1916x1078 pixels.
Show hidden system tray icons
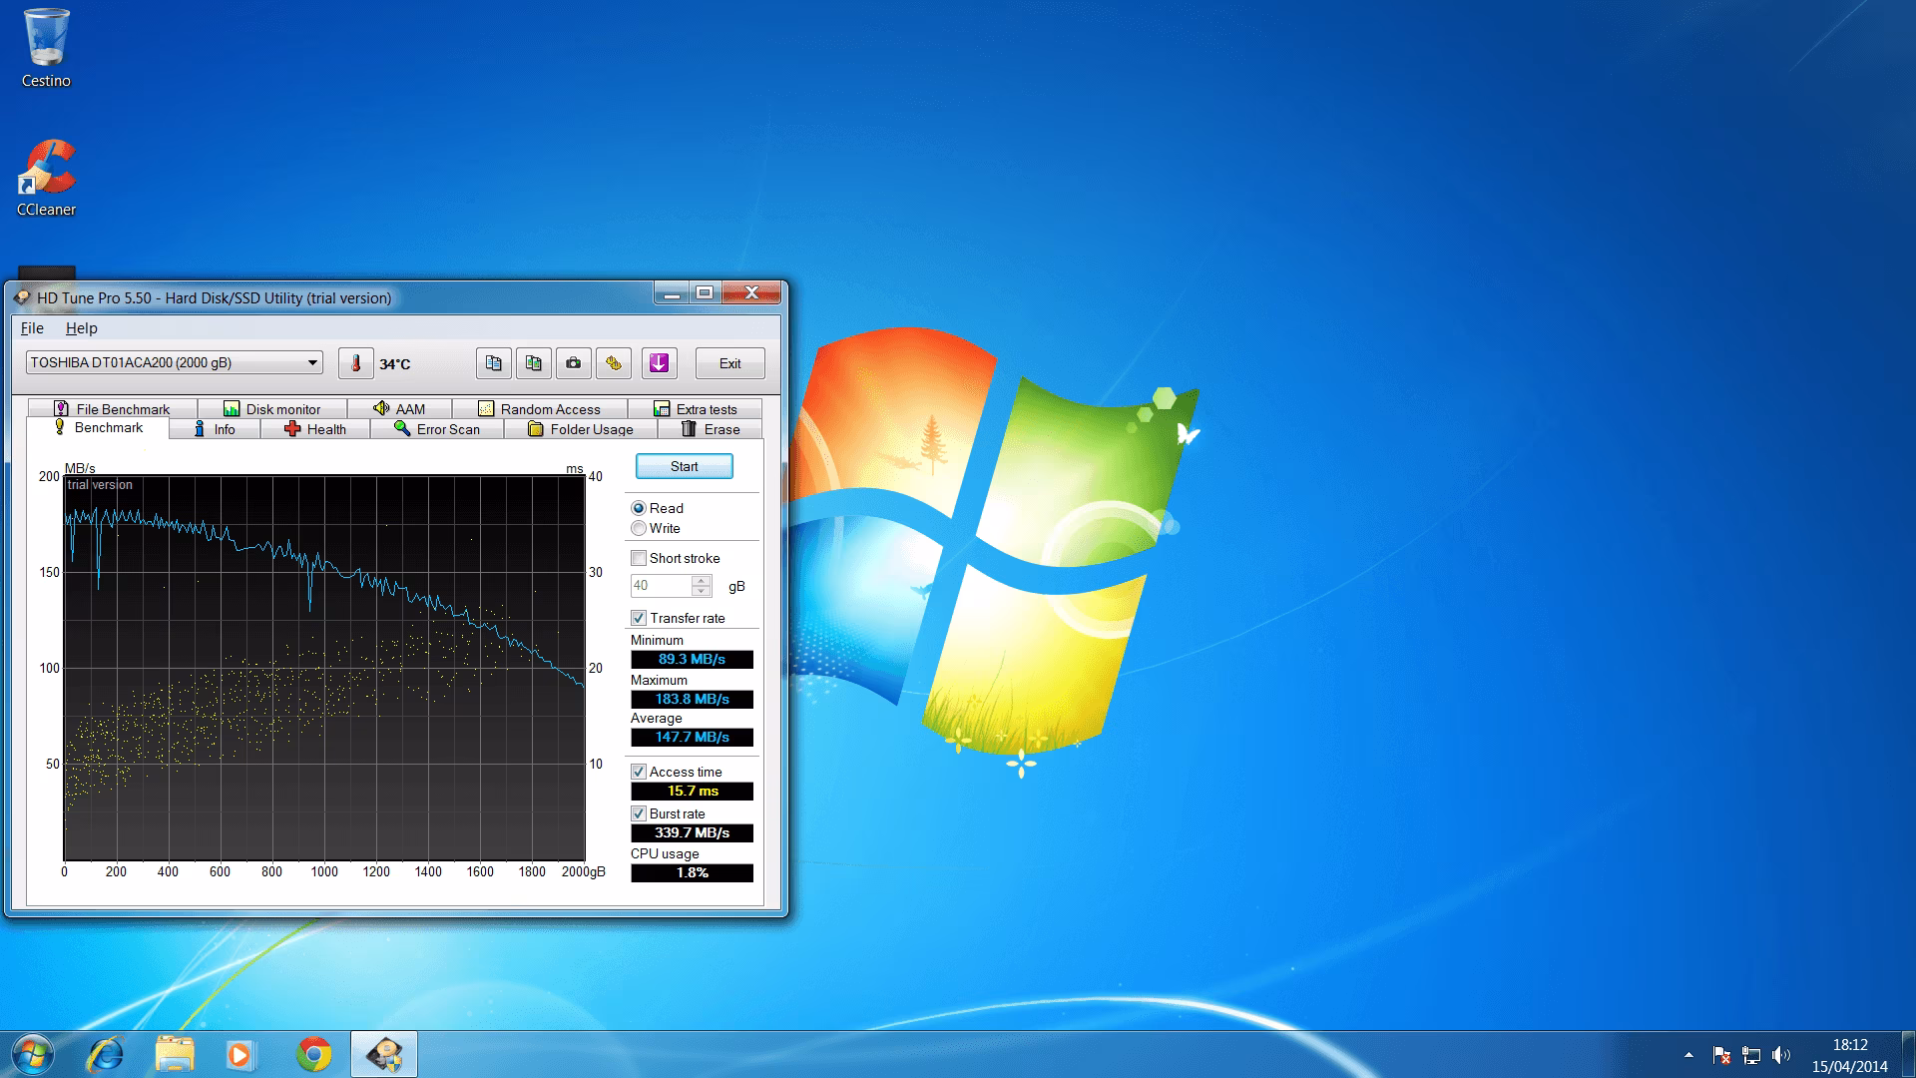click(1688, 1055)
